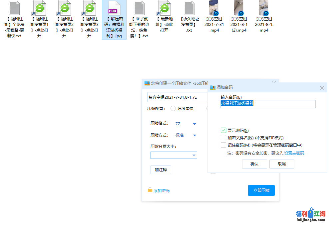Viewport: 329px width, 225px height.
Task: Open the 设置主密码 link
Action: click(294, 153)
